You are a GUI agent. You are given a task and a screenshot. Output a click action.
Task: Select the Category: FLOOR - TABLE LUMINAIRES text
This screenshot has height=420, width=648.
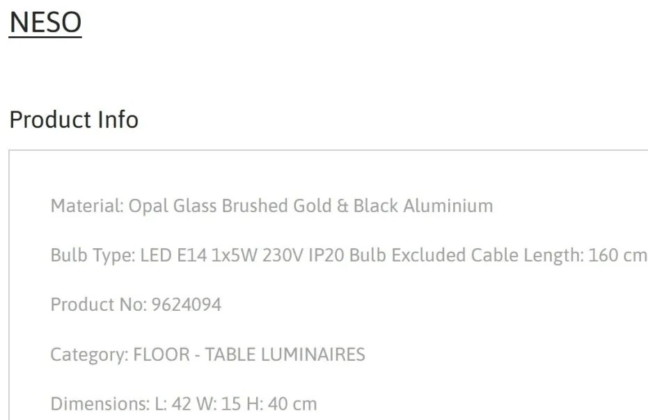point(208,355)
